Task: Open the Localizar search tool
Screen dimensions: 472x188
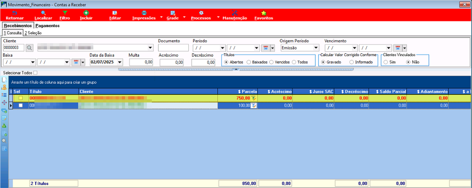Action: point(43,13)
